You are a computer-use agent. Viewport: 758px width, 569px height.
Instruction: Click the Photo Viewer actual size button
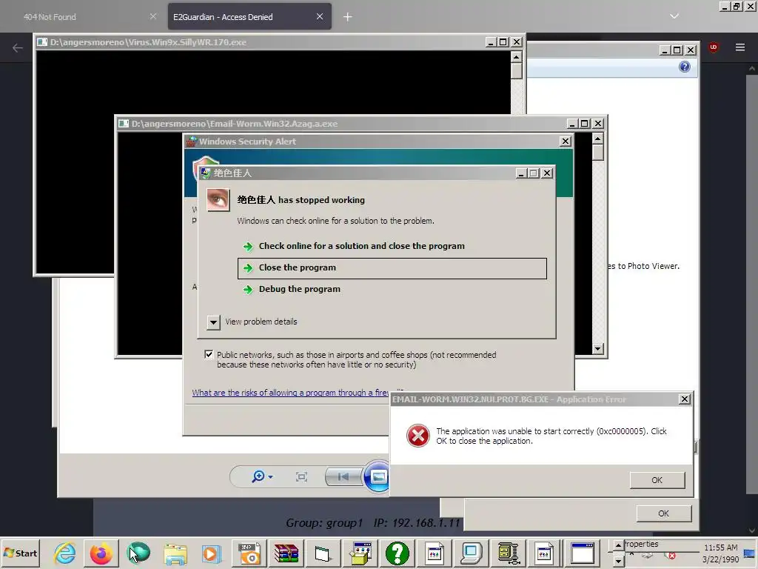(x=302, y=477)
